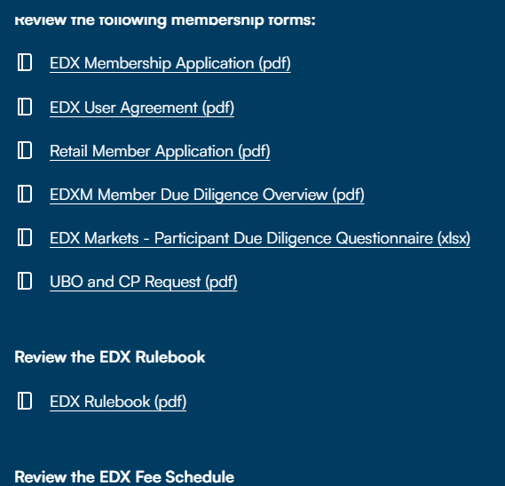
Task: Click the document icon beside EDX Membership Application
Action: [x=25, y=62]
